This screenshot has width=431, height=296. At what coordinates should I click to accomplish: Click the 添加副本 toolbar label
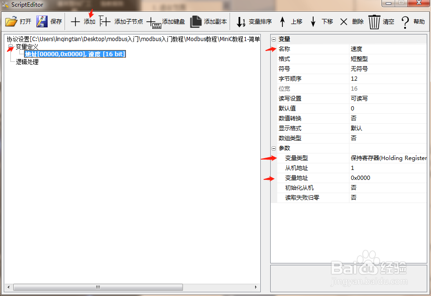pos(215,21)
